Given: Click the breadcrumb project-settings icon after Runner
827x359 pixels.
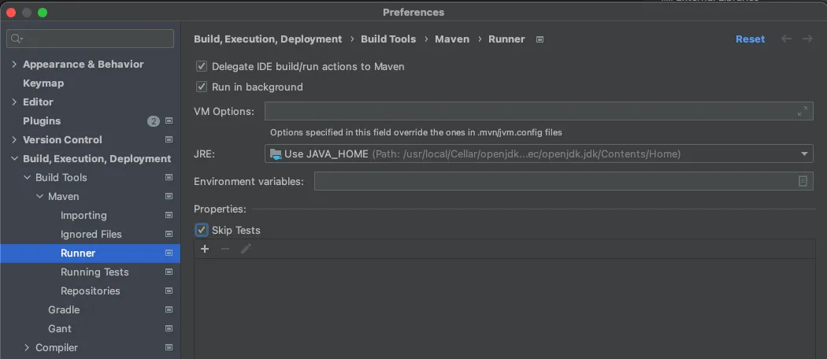Looking at the screenshot, I should pyautogui.click(x=540, y=39).
